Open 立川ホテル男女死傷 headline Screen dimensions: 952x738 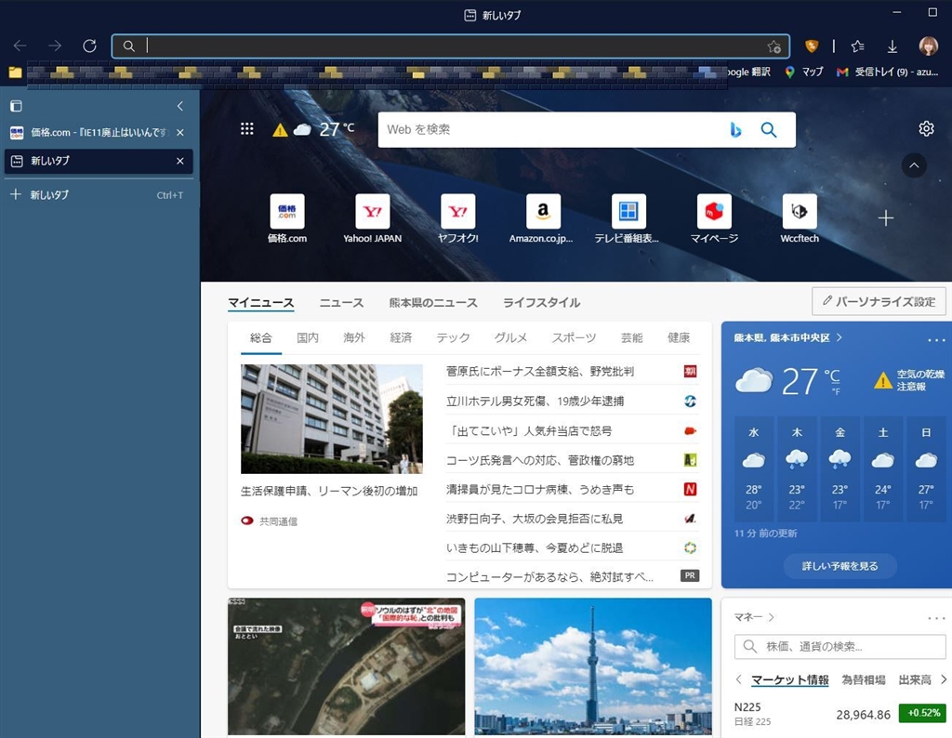[x=535, y=401]
